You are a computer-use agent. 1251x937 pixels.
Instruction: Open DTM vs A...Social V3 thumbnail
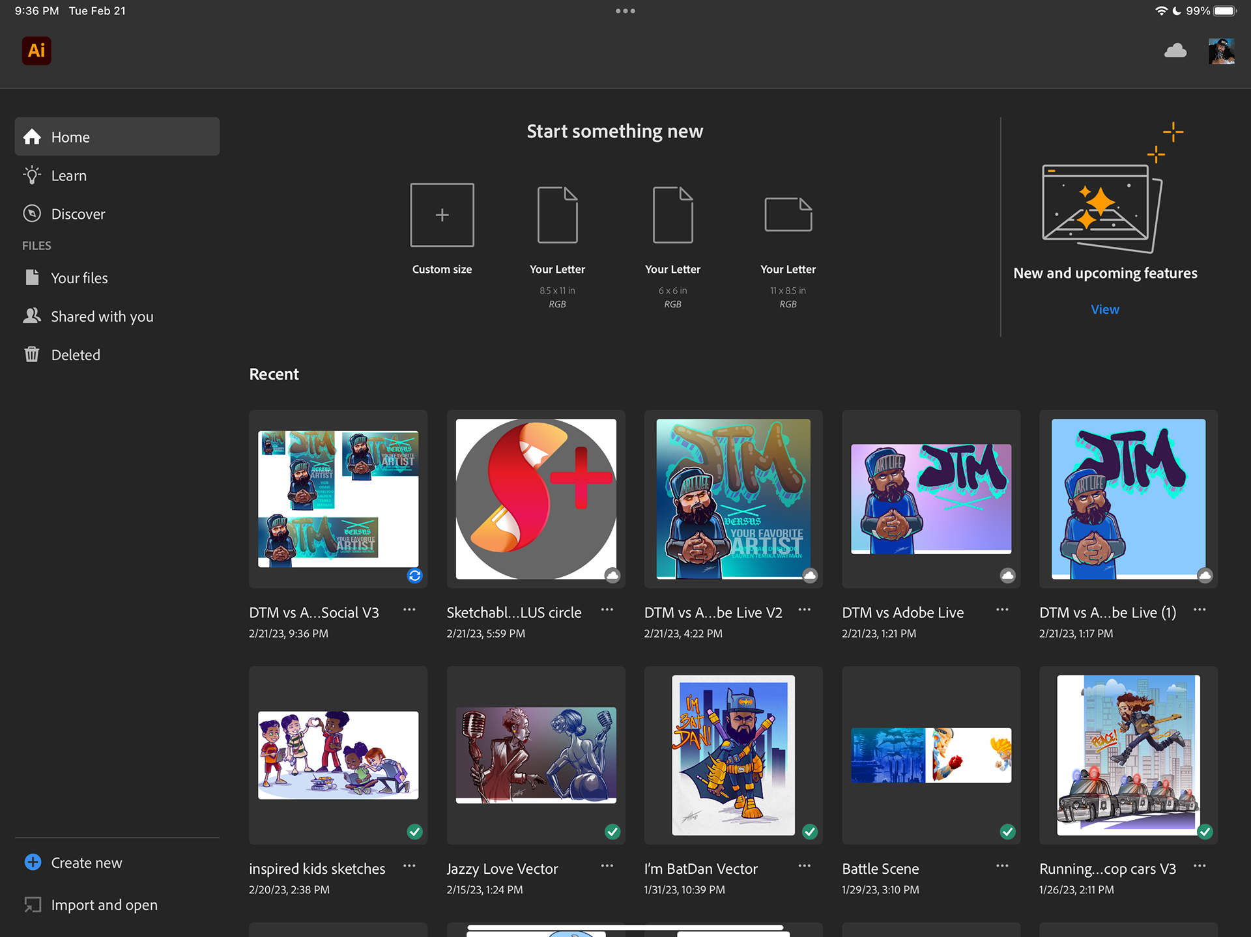point(338,499)
